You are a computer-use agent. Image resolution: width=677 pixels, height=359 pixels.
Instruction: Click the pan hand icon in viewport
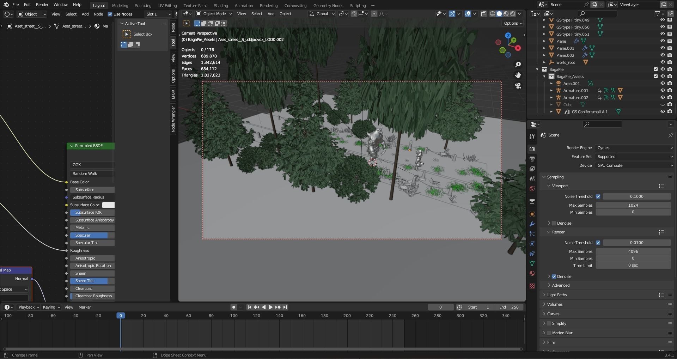coord(518,75)
